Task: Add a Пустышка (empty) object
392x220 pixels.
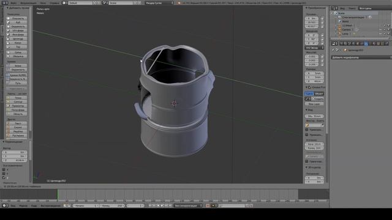Action: point(17,136)
